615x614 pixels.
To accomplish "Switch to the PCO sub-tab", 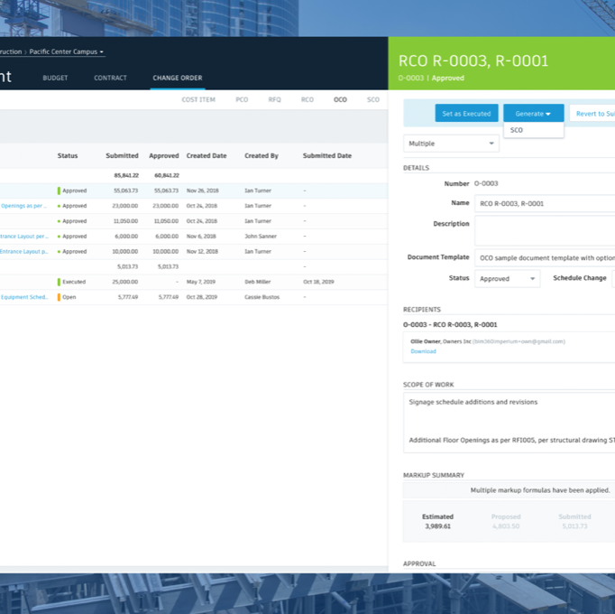I will click(x=242, y=100).
